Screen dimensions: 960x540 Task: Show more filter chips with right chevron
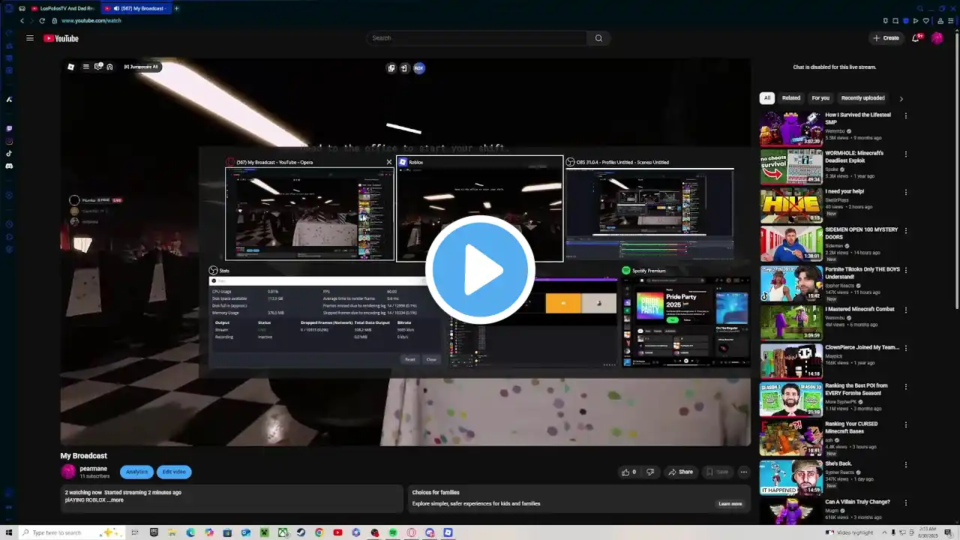tap(901, 98)
